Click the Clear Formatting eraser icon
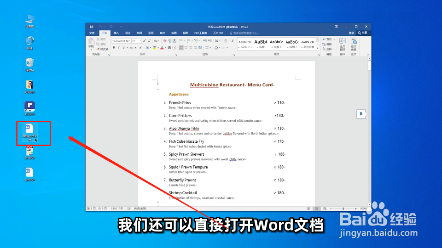The height and width of the screenshot is (248, 442). click(x=165, y=41)
